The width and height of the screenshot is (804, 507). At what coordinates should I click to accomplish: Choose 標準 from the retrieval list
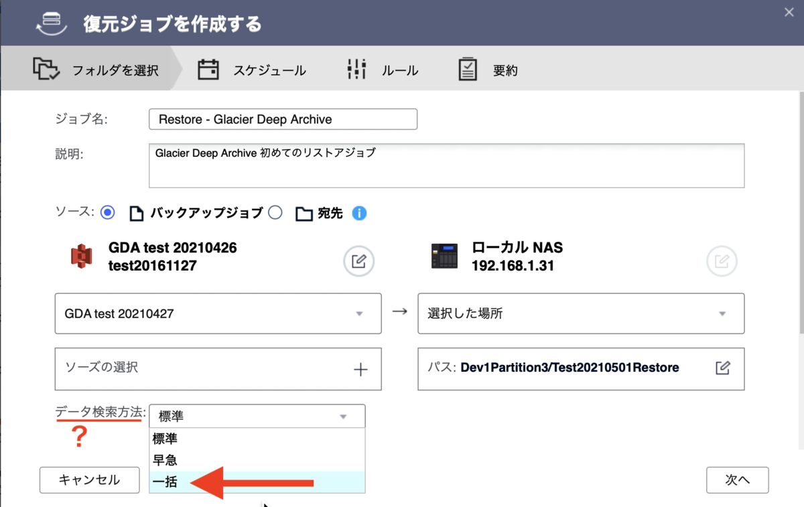tap(257, 439)
